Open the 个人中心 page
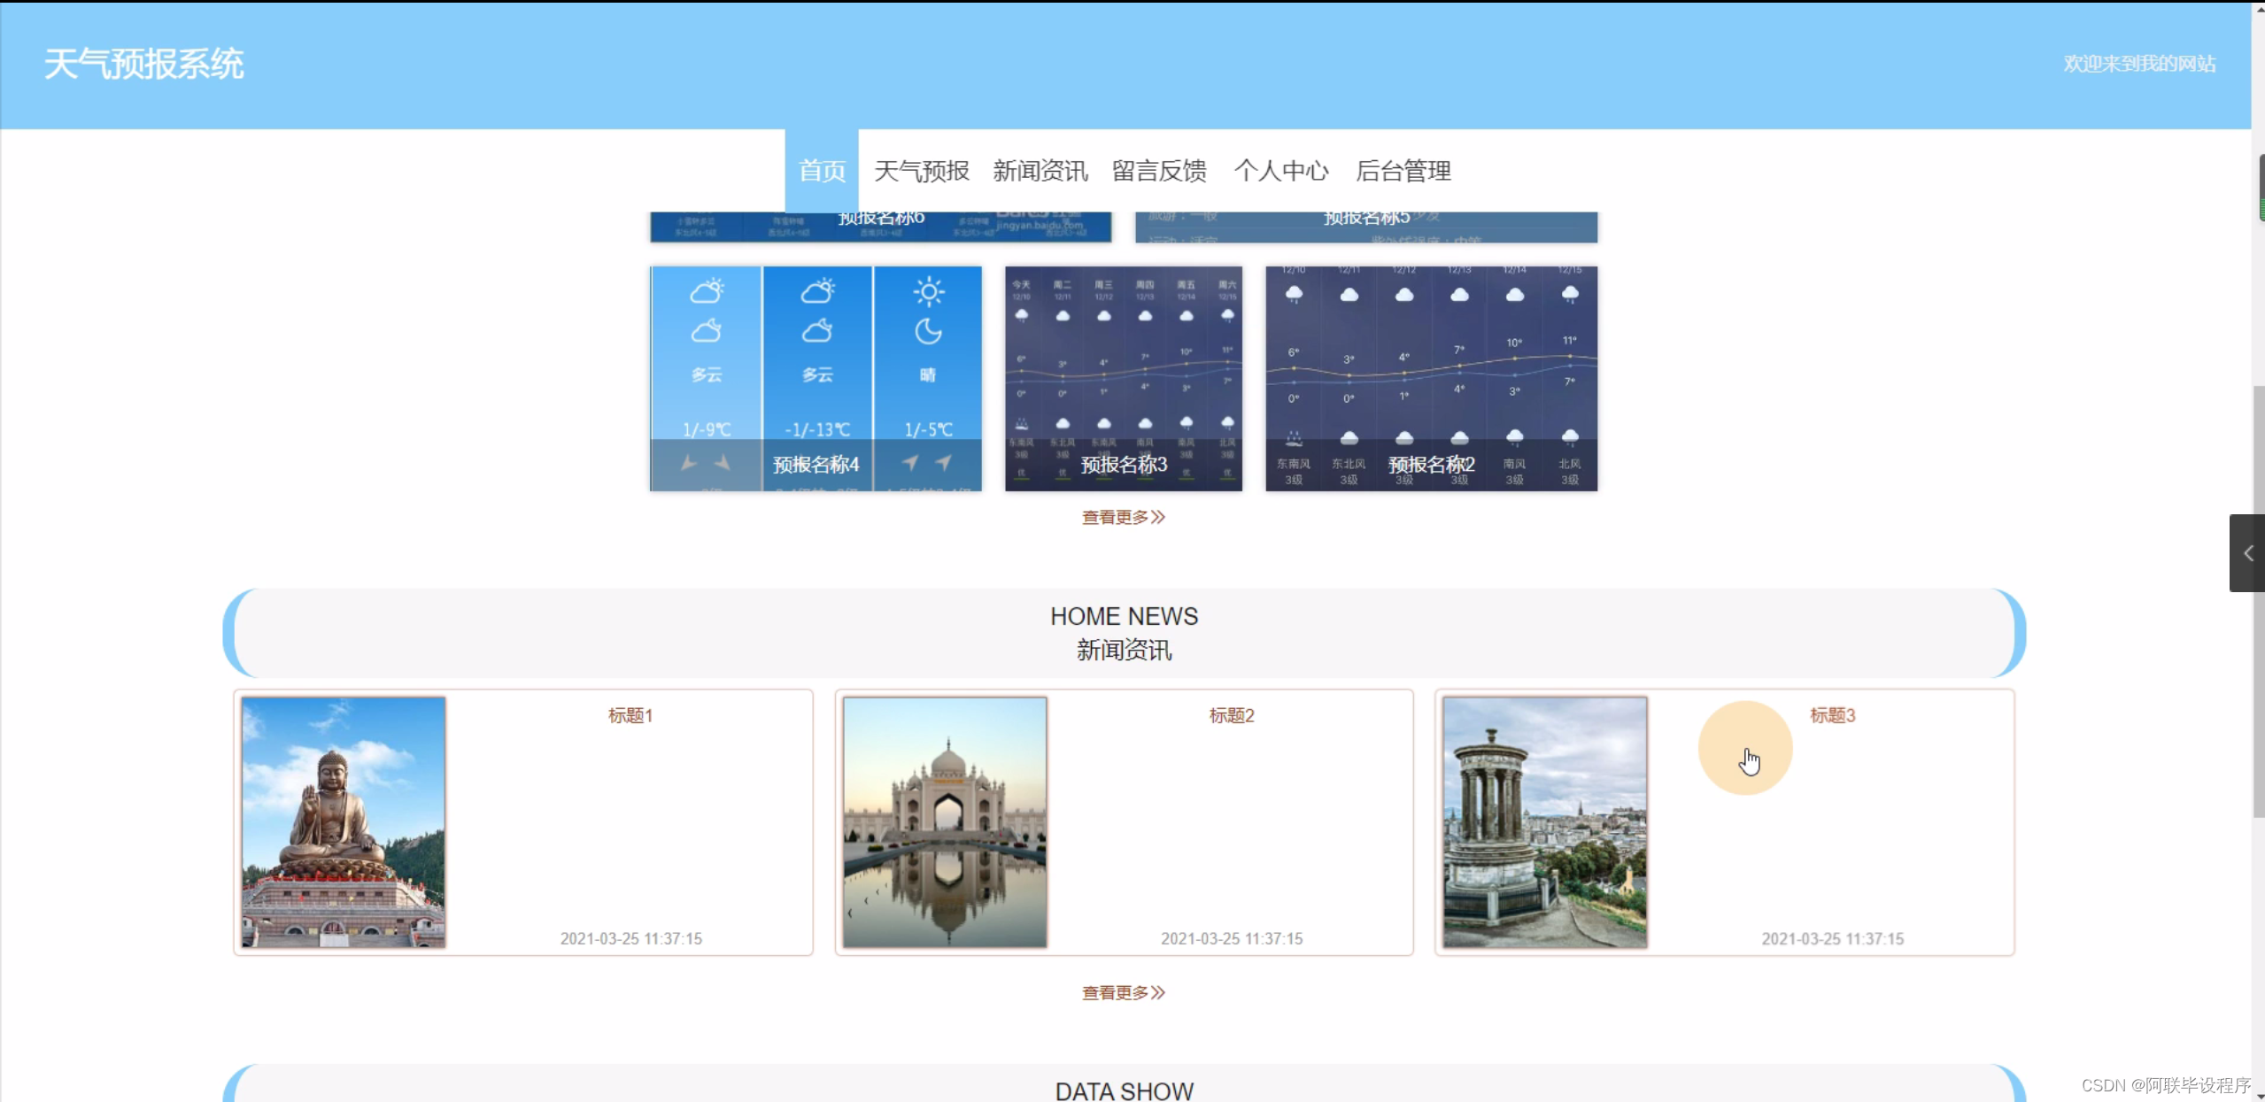This screenshot has height=1102, width=2265. 1281,170
